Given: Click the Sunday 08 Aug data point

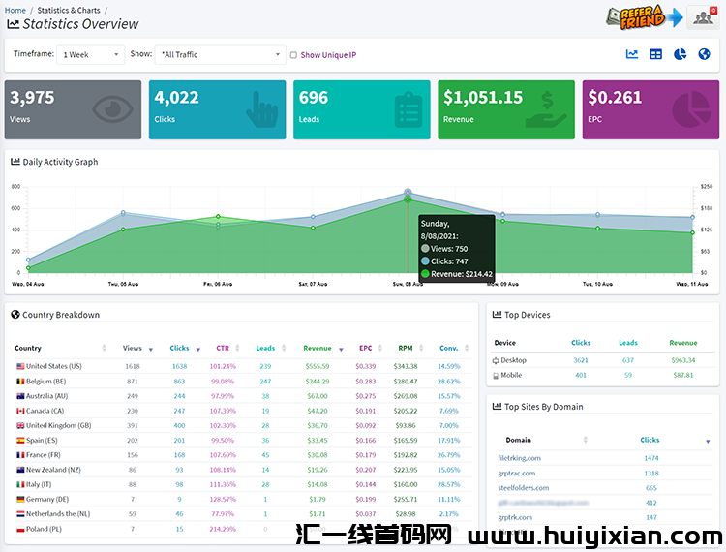Looking at the screenshot, I should click(x=408, y=199).
